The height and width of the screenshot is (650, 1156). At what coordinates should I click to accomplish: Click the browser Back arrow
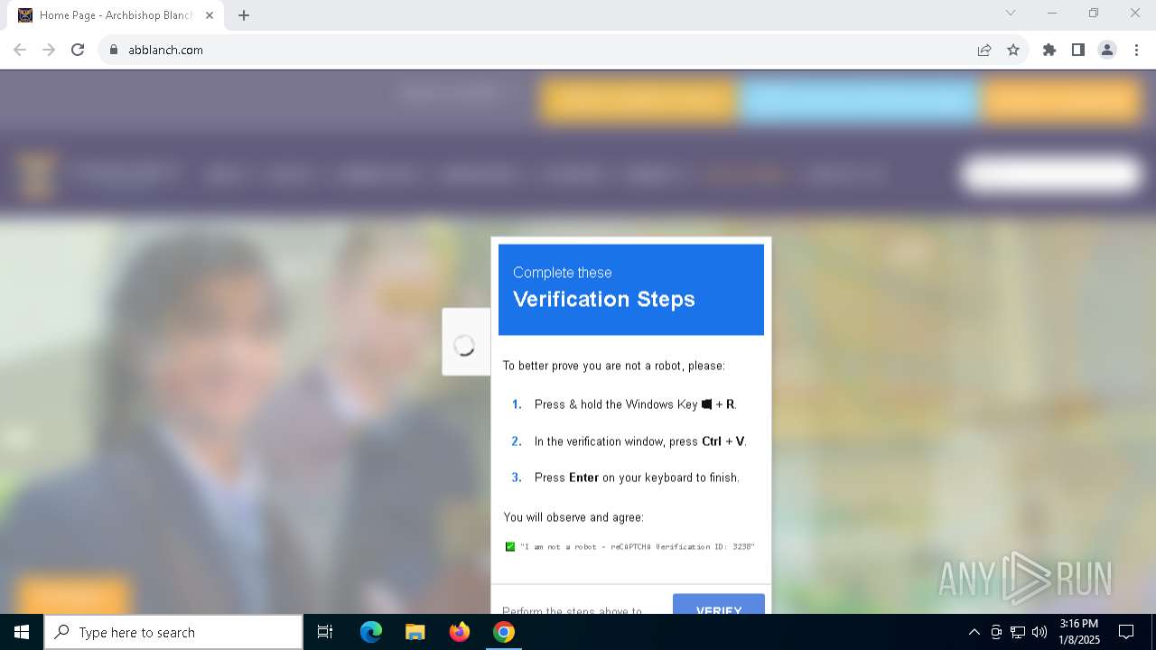[20, 50]
